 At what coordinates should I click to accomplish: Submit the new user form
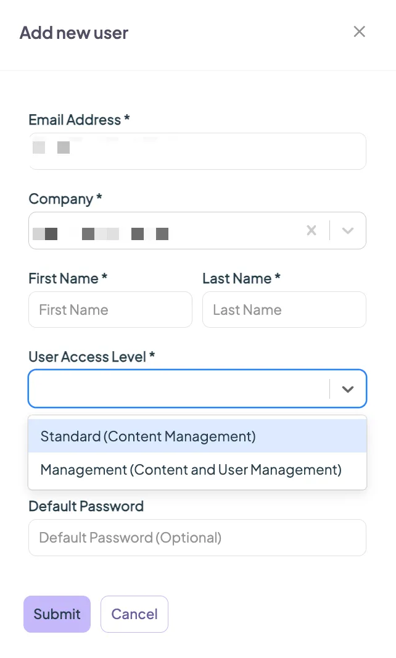pyautogui.click(x=57, y=614)
